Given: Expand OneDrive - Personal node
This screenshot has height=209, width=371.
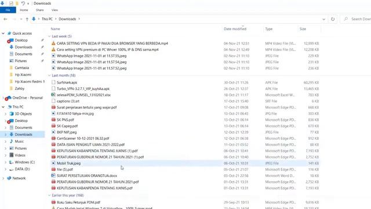Looking at the screenshot, I should pos(3,98).
